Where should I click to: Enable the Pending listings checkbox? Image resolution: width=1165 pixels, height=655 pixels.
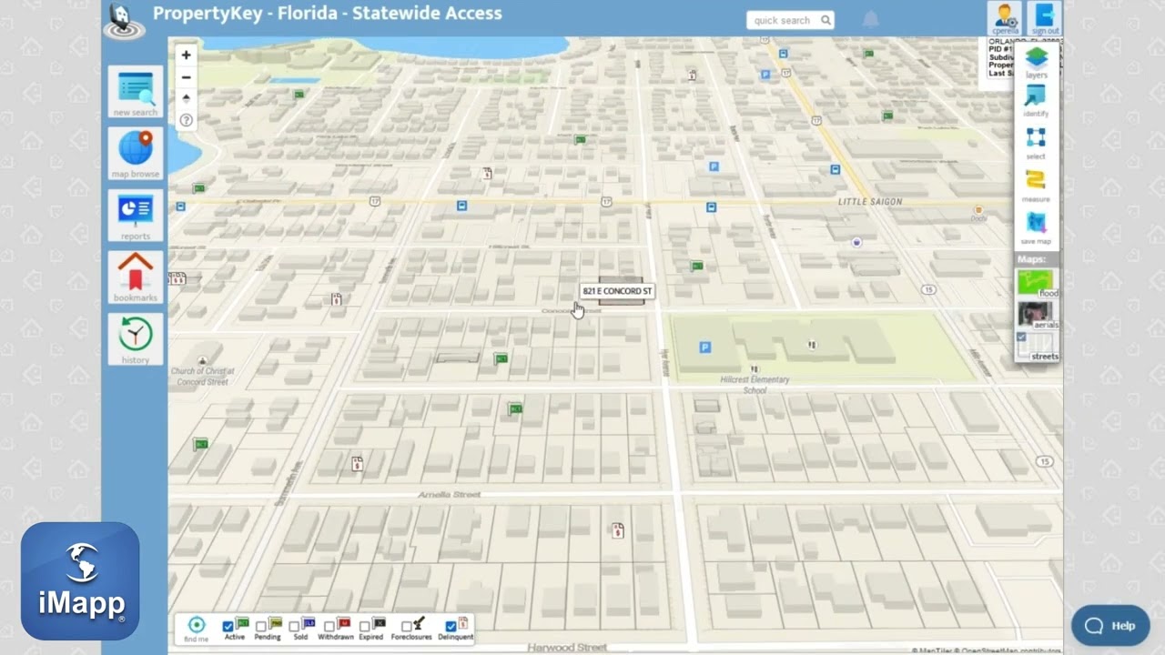[261, 627]
